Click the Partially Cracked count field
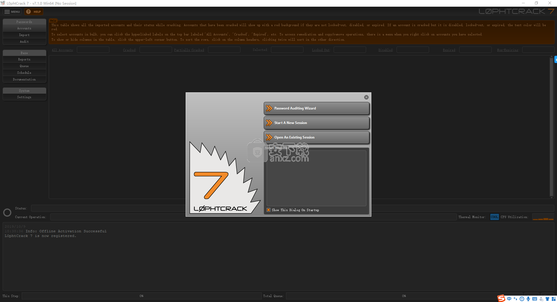 tap(224, 50)
